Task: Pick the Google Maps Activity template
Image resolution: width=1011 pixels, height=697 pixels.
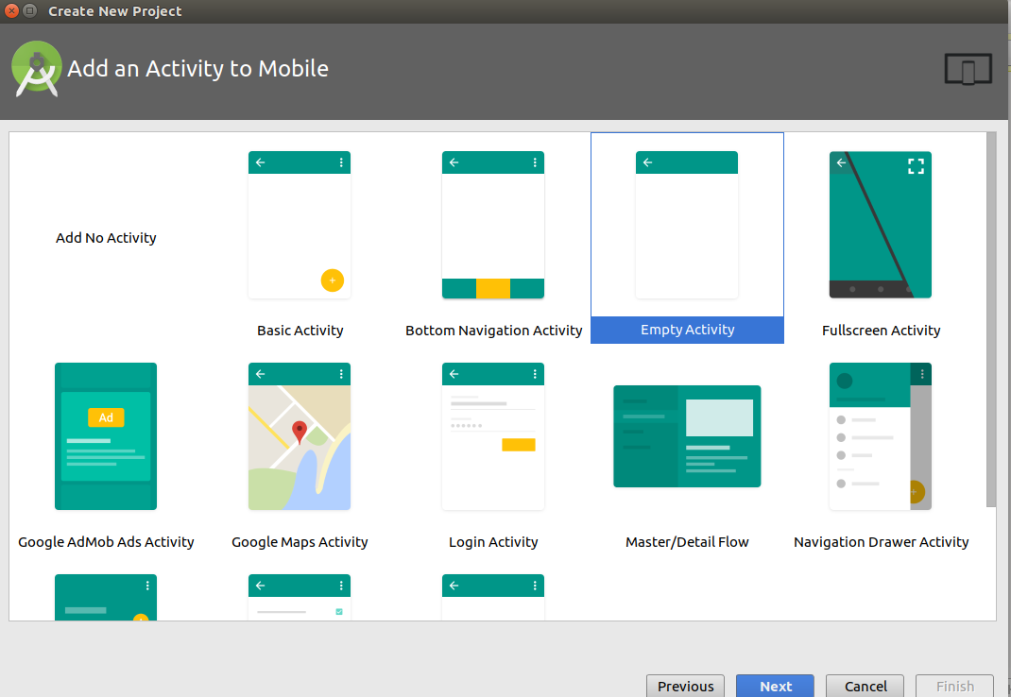Action: click(x=300, y=436)
